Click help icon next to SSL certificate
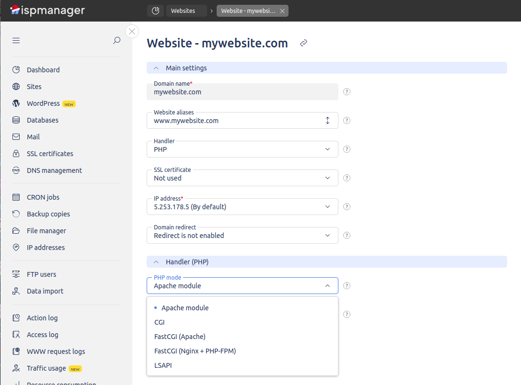 [347, 178]
